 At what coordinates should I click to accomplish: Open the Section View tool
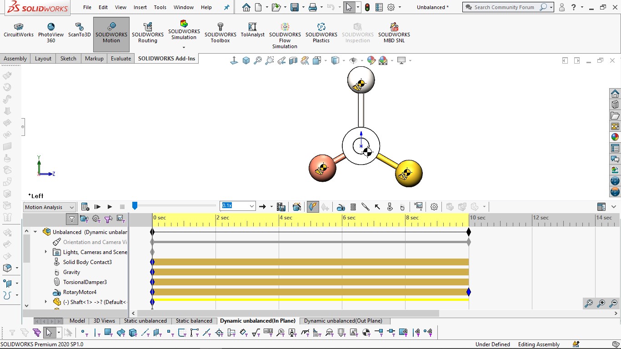tap(293, 60)
